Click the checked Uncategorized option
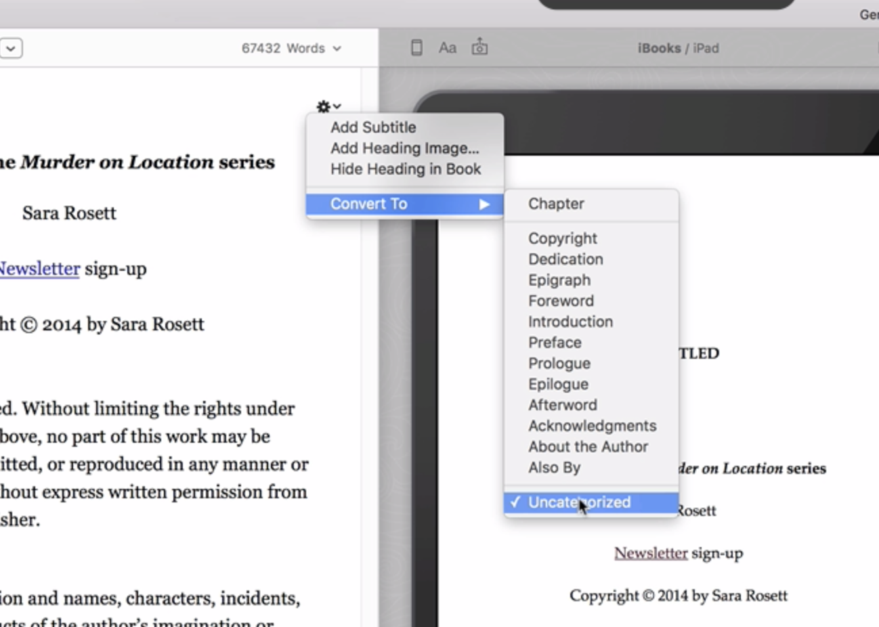 591,502
